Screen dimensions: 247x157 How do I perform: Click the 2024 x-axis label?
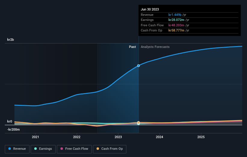coord(159,137)
